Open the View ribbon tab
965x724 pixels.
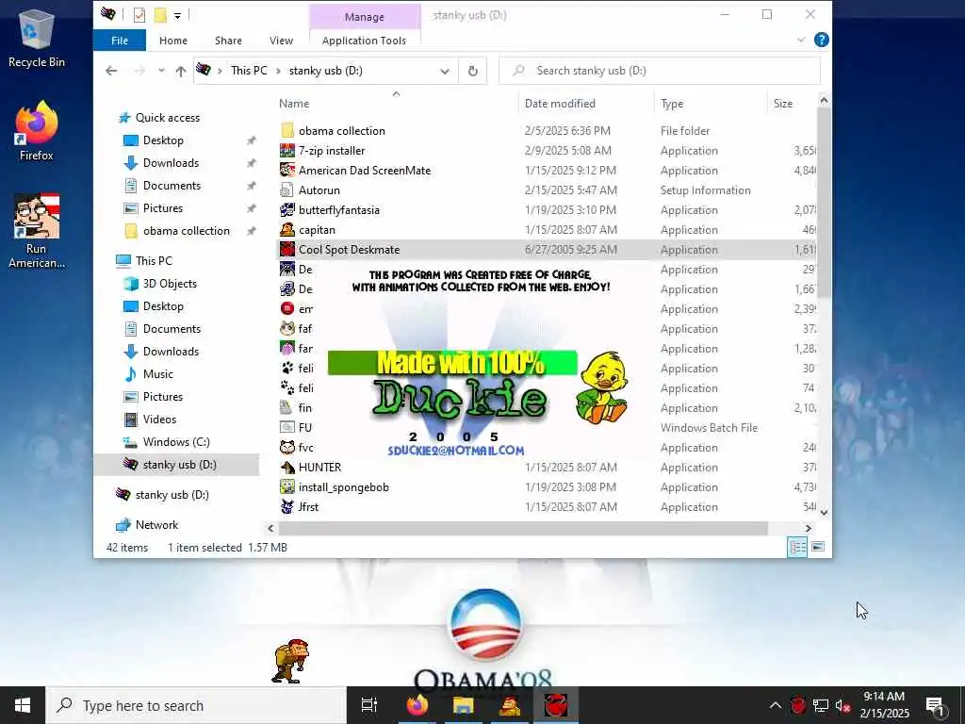tap(281, 40)
